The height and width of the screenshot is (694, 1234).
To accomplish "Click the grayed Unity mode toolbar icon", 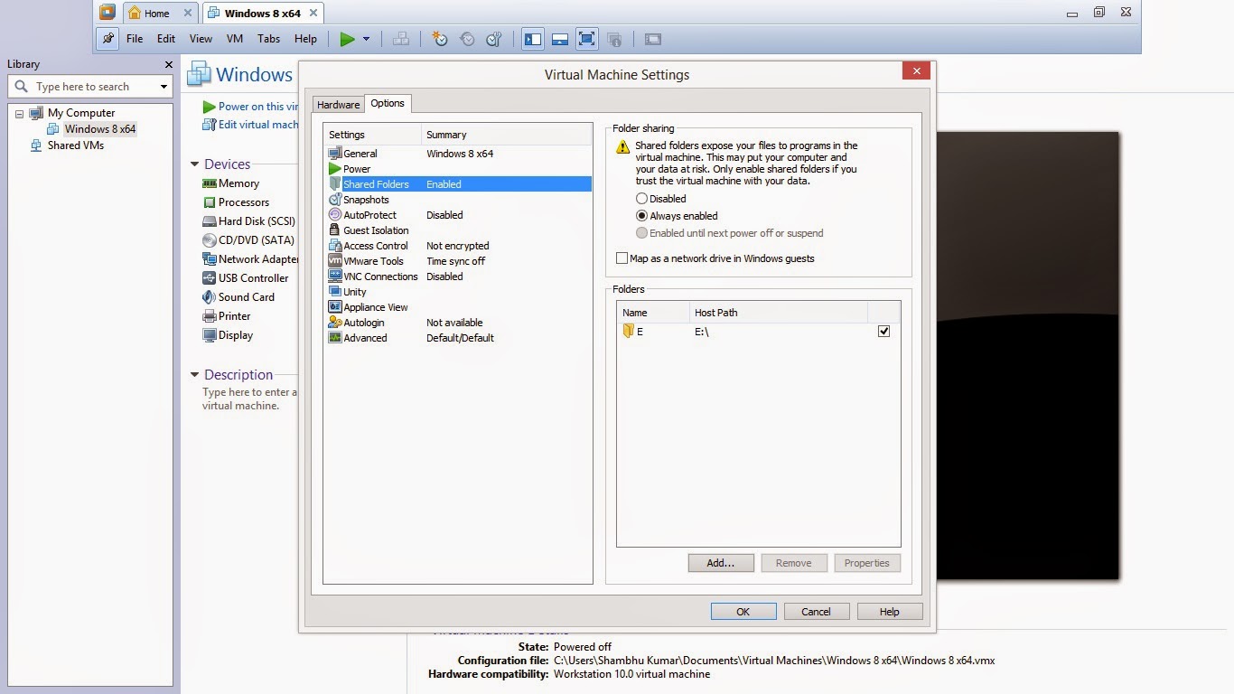I will [614, 39].
